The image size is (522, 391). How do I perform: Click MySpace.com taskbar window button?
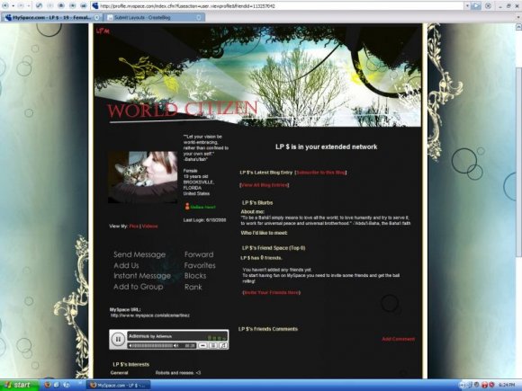pyautogui.click(x=119, y=385)
